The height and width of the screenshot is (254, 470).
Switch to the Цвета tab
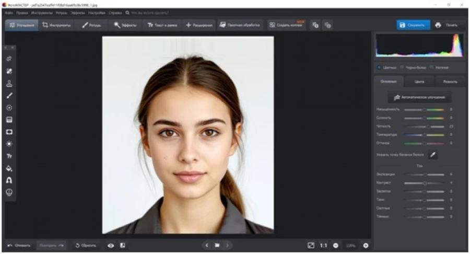[x=419, y=82]
